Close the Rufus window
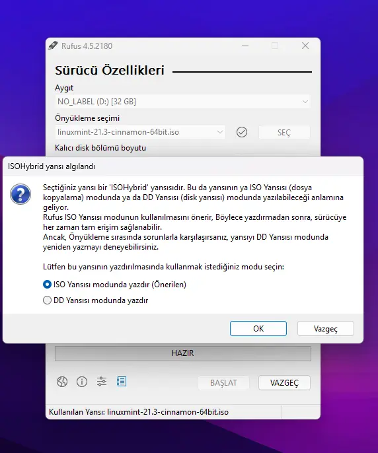This screenshot has height=453, width=378. tap(305, 46)
